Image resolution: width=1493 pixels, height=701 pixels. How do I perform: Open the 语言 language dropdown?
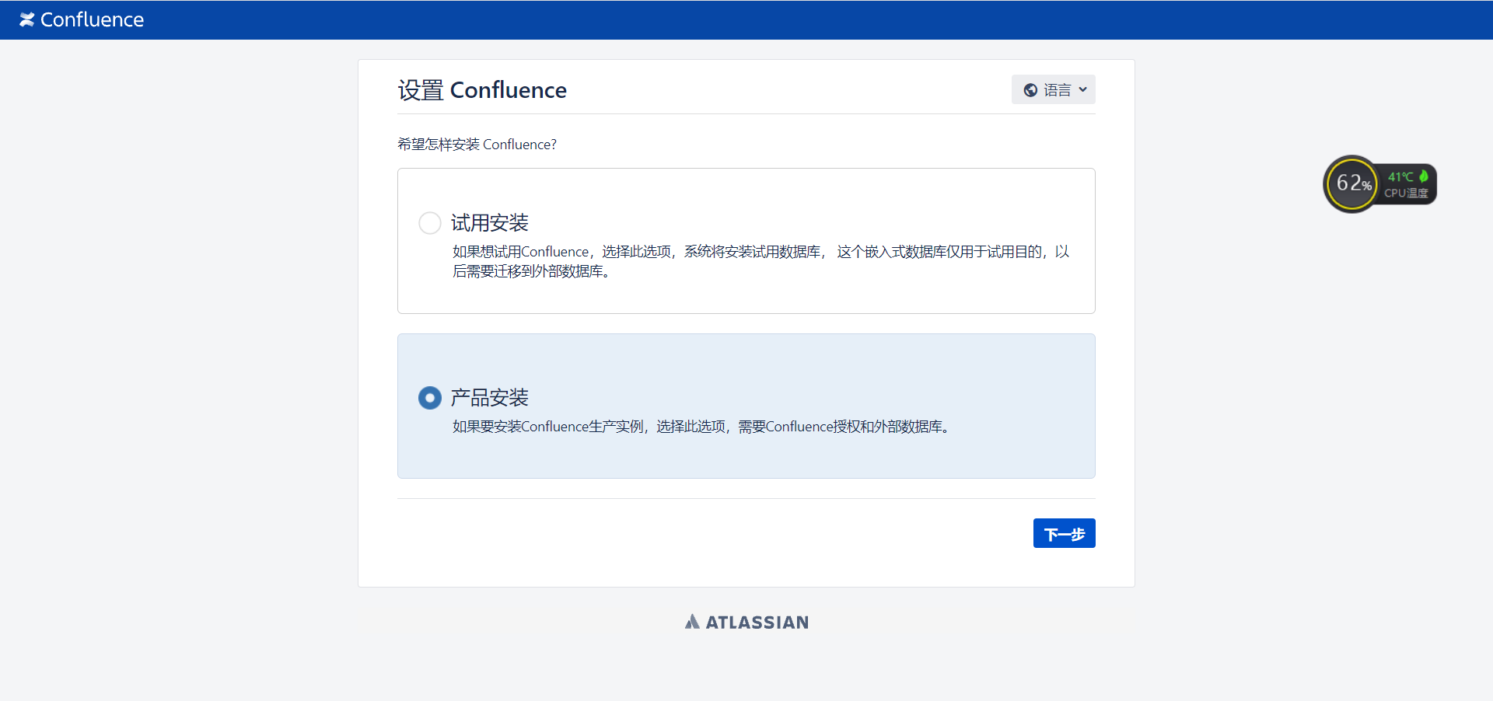point(1053,89)
